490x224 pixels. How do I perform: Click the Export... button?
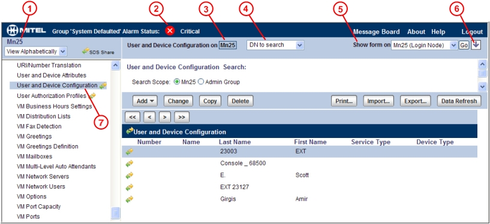pyautogui.click(x=415, y=101)
